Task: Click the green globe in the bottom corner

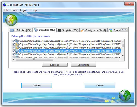Action: pyautogui.click(x=125, y=95)
